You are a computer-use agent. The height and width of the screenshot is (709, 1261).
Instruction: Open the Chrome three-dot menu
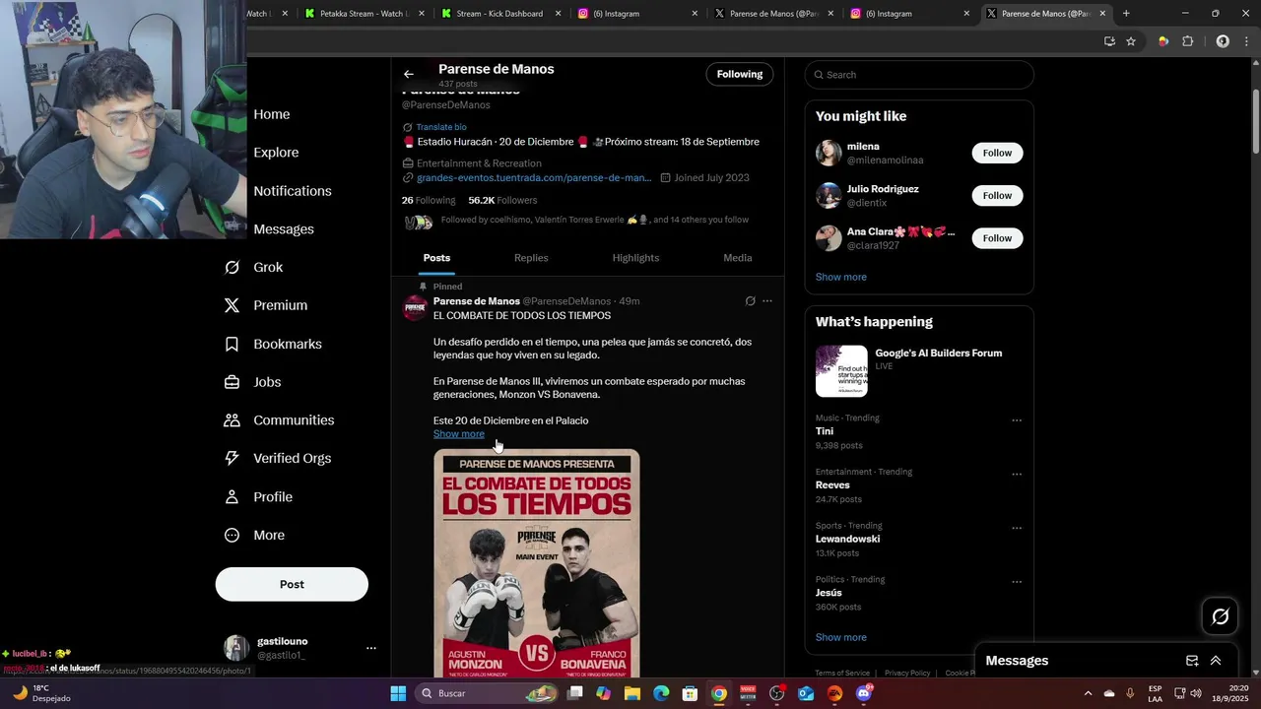pyautogui.click(x=1246, y=41)
